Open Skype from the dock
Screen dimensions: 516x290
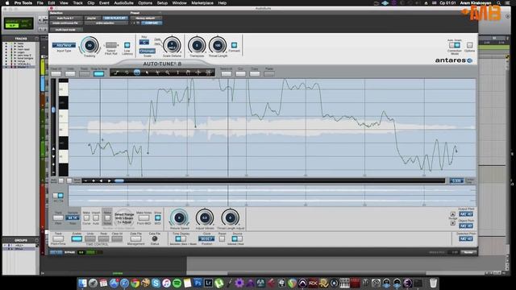[x=156, y=283]
